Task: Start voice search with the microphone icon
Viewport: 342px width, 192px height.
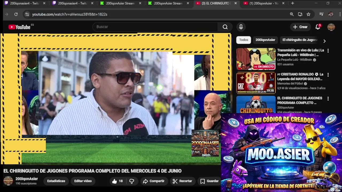Action: [x=241, y=27]
